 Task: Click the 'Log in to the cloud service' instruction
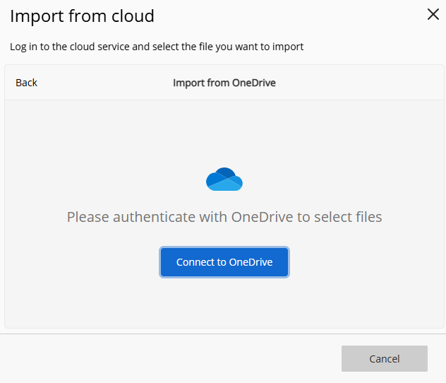(x=157, y=47)
